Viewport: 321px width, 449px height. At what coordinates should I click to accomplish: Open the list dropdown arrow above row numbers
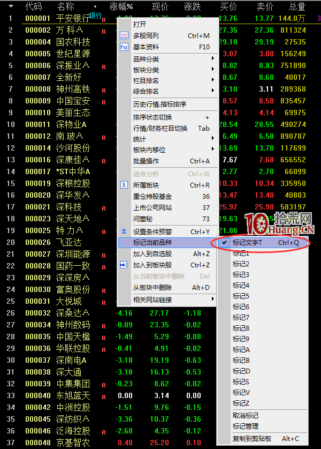[11, 6]
